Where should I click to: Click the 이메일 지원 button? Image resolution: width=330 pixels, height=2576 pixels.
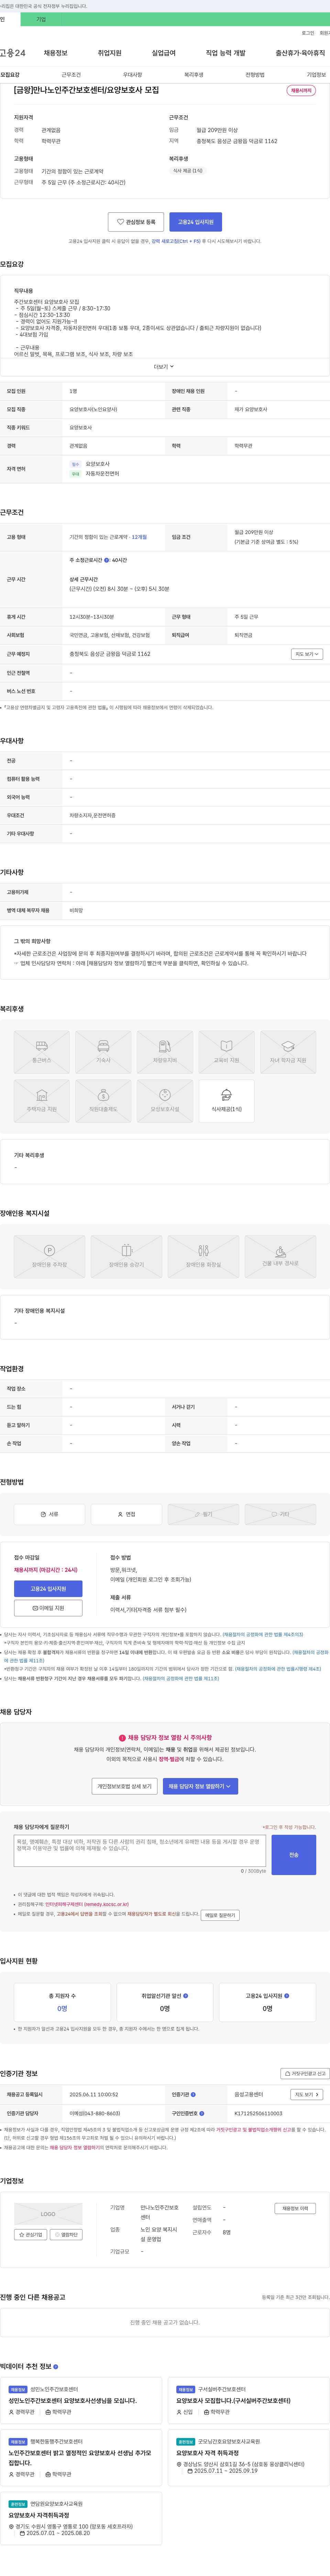48,1608
